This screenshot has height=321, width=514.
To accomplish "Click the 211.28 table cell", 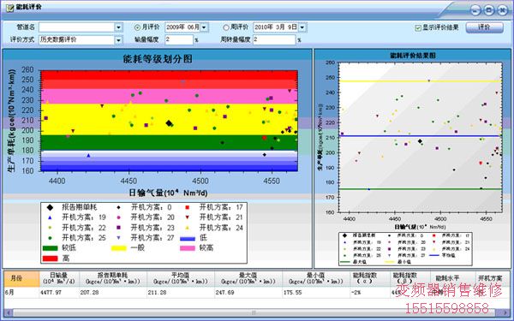I will coord(180,293).
